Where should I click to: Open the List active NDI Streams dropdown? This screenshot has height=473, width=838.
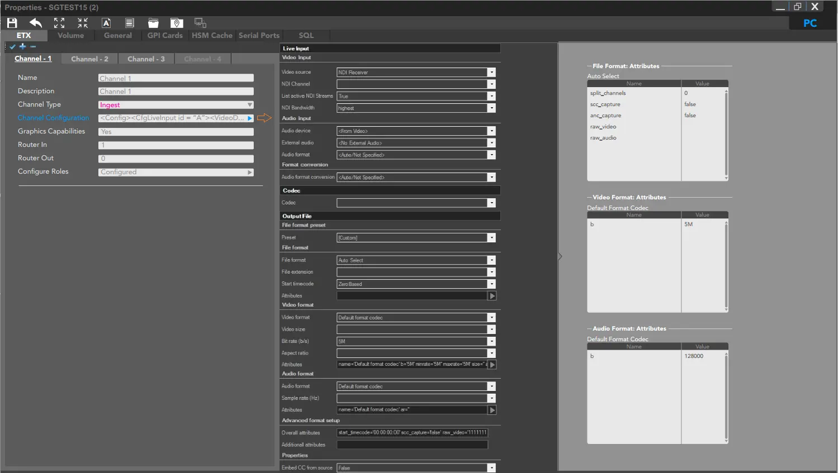click(491, 96)
